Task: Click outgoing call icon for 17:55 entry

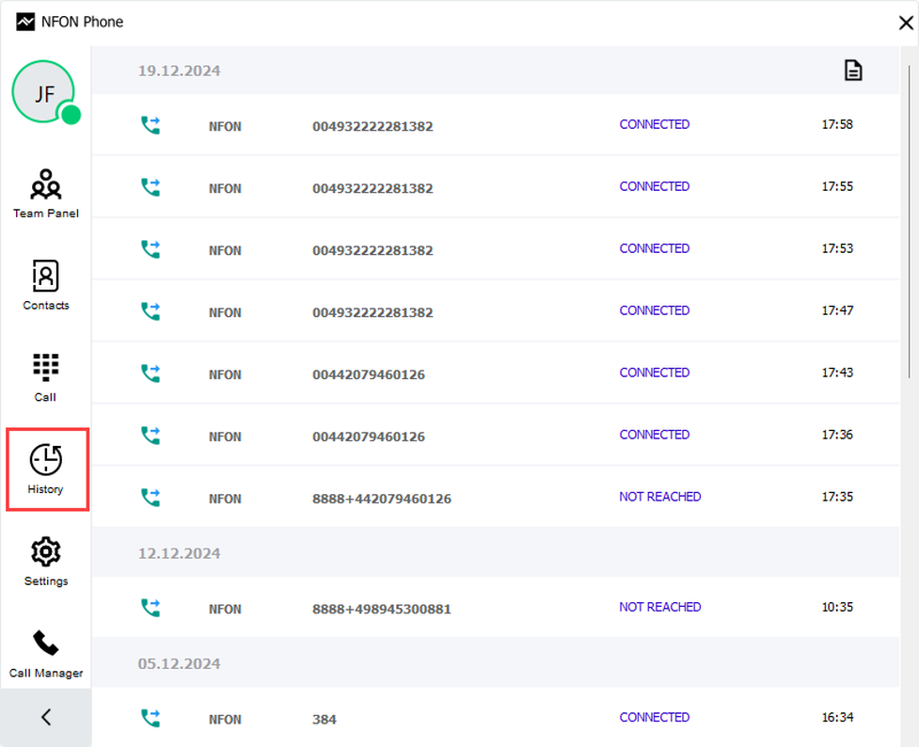Action: 151,187
